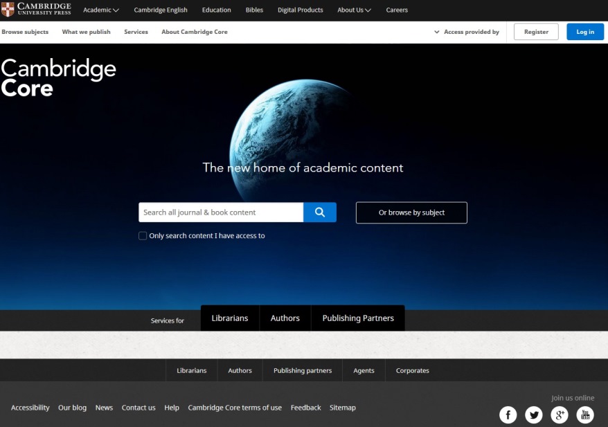Open the News footer link
The image size is (608, 427).
[x=104, y=408]
